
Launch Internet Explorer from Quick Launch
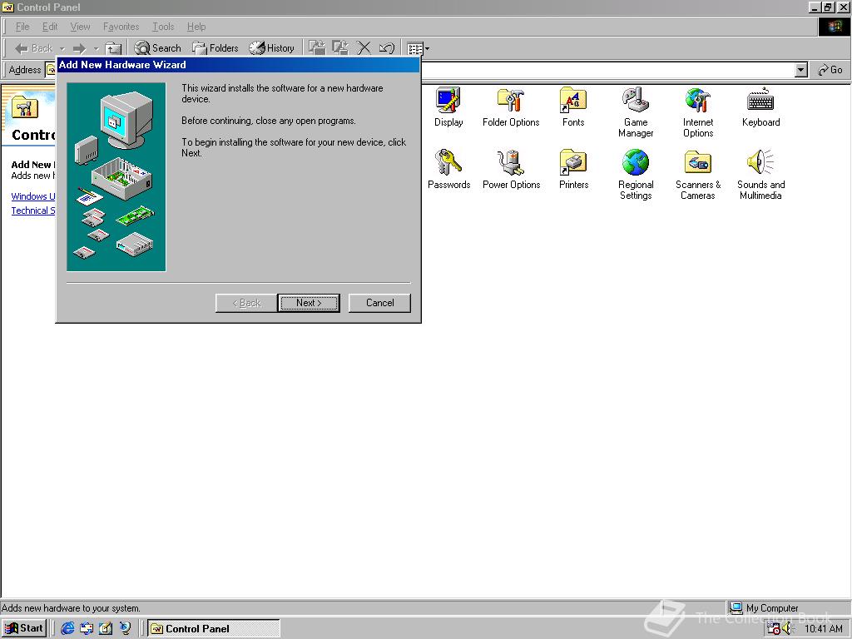click(x=68, y=628)
